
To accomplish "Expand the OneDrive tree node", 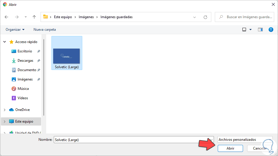I will (x=5, y=110).
